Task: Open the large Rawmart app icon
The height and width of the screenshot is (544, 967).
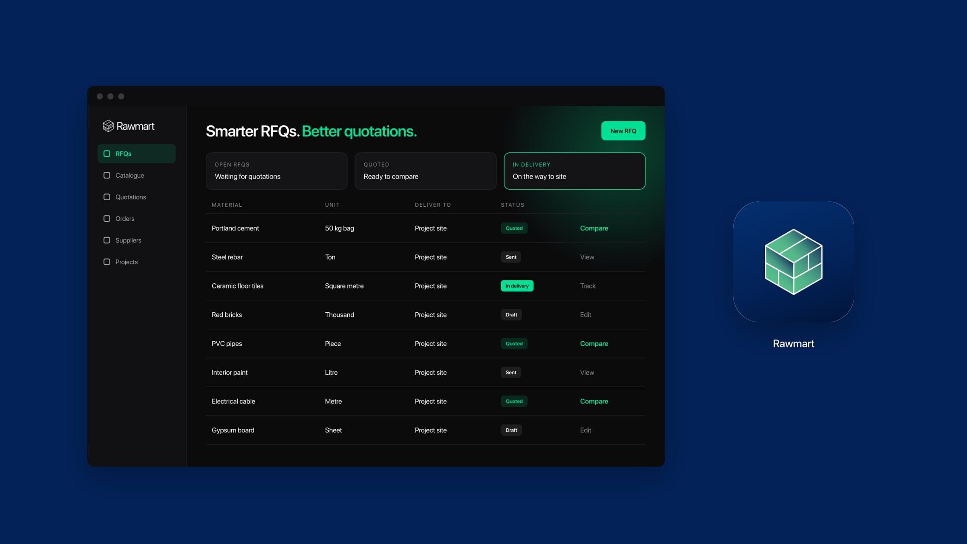Action: tap(793, 262)
